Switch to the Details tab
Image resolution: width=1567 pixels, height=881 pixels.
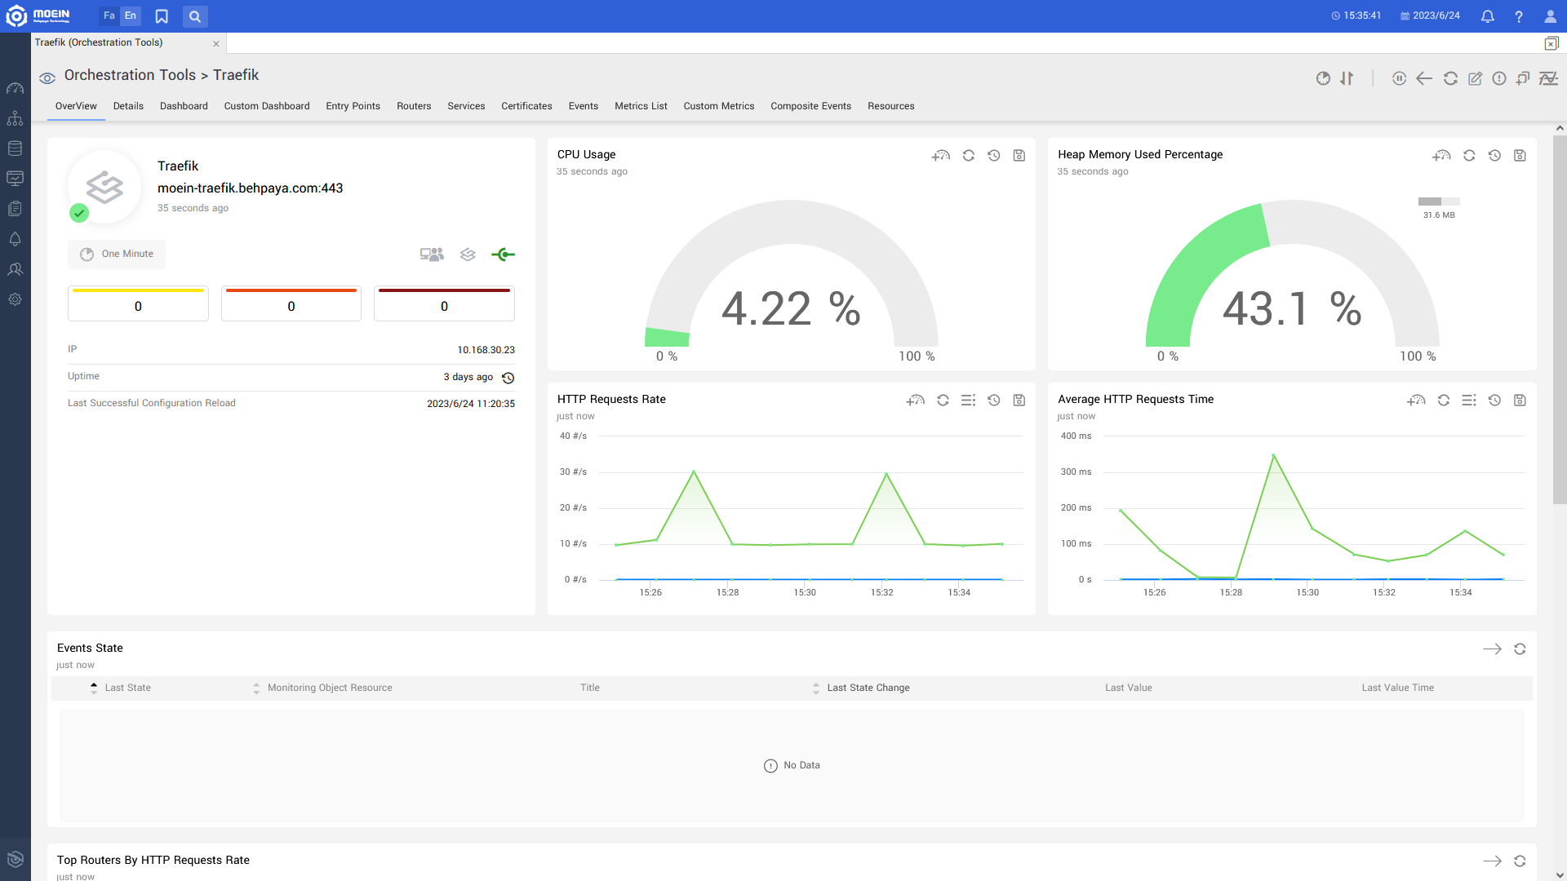(128, 106)
